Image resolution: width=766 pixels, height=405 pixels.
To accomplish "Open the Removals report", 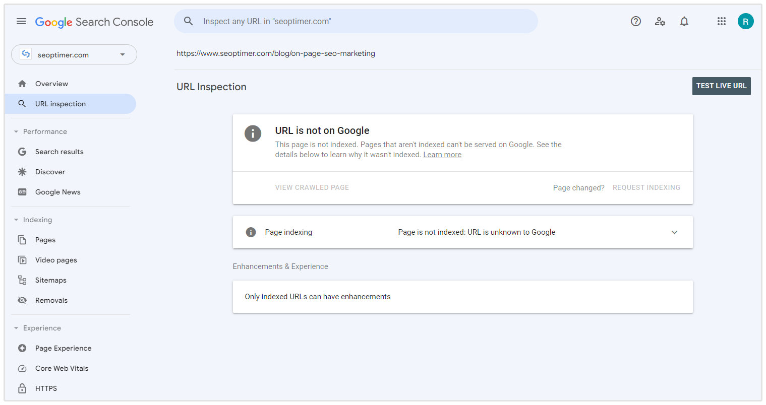I will [x=51, y=300].
